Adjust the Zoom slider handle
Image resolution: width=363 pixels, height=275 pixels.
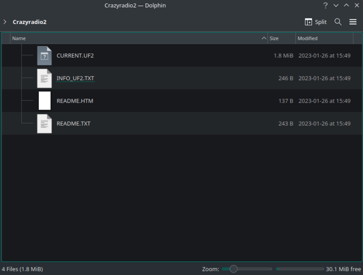pyautogui.click(x=233, y=269)
